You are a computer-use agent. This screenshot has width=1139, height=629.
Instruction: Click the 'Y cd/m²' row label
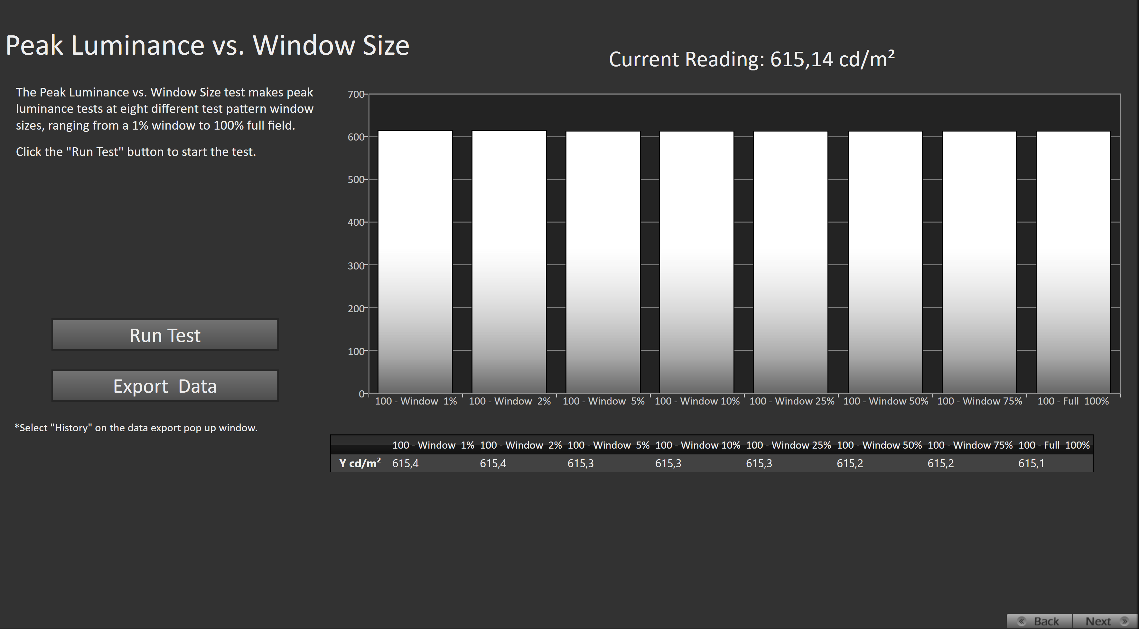pyautogui.click(x=360, y=463)
